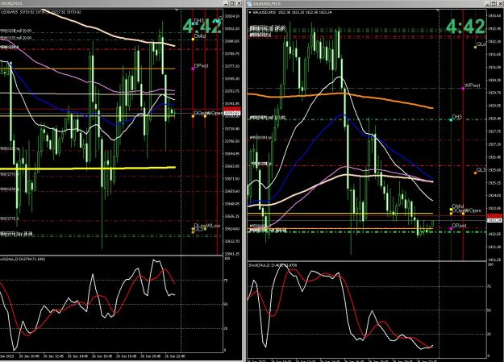Click the DPivot magenta marker on US30 chart
The image size is (504, 362).
coord(193,69)
